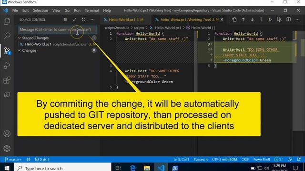Open Source Control more actions menu
305x171 pixels.
[x=92, y=19]
